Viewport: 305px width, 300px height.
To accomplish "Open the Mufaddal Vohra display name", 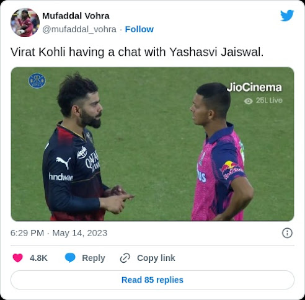I will [x=76, y=16].
